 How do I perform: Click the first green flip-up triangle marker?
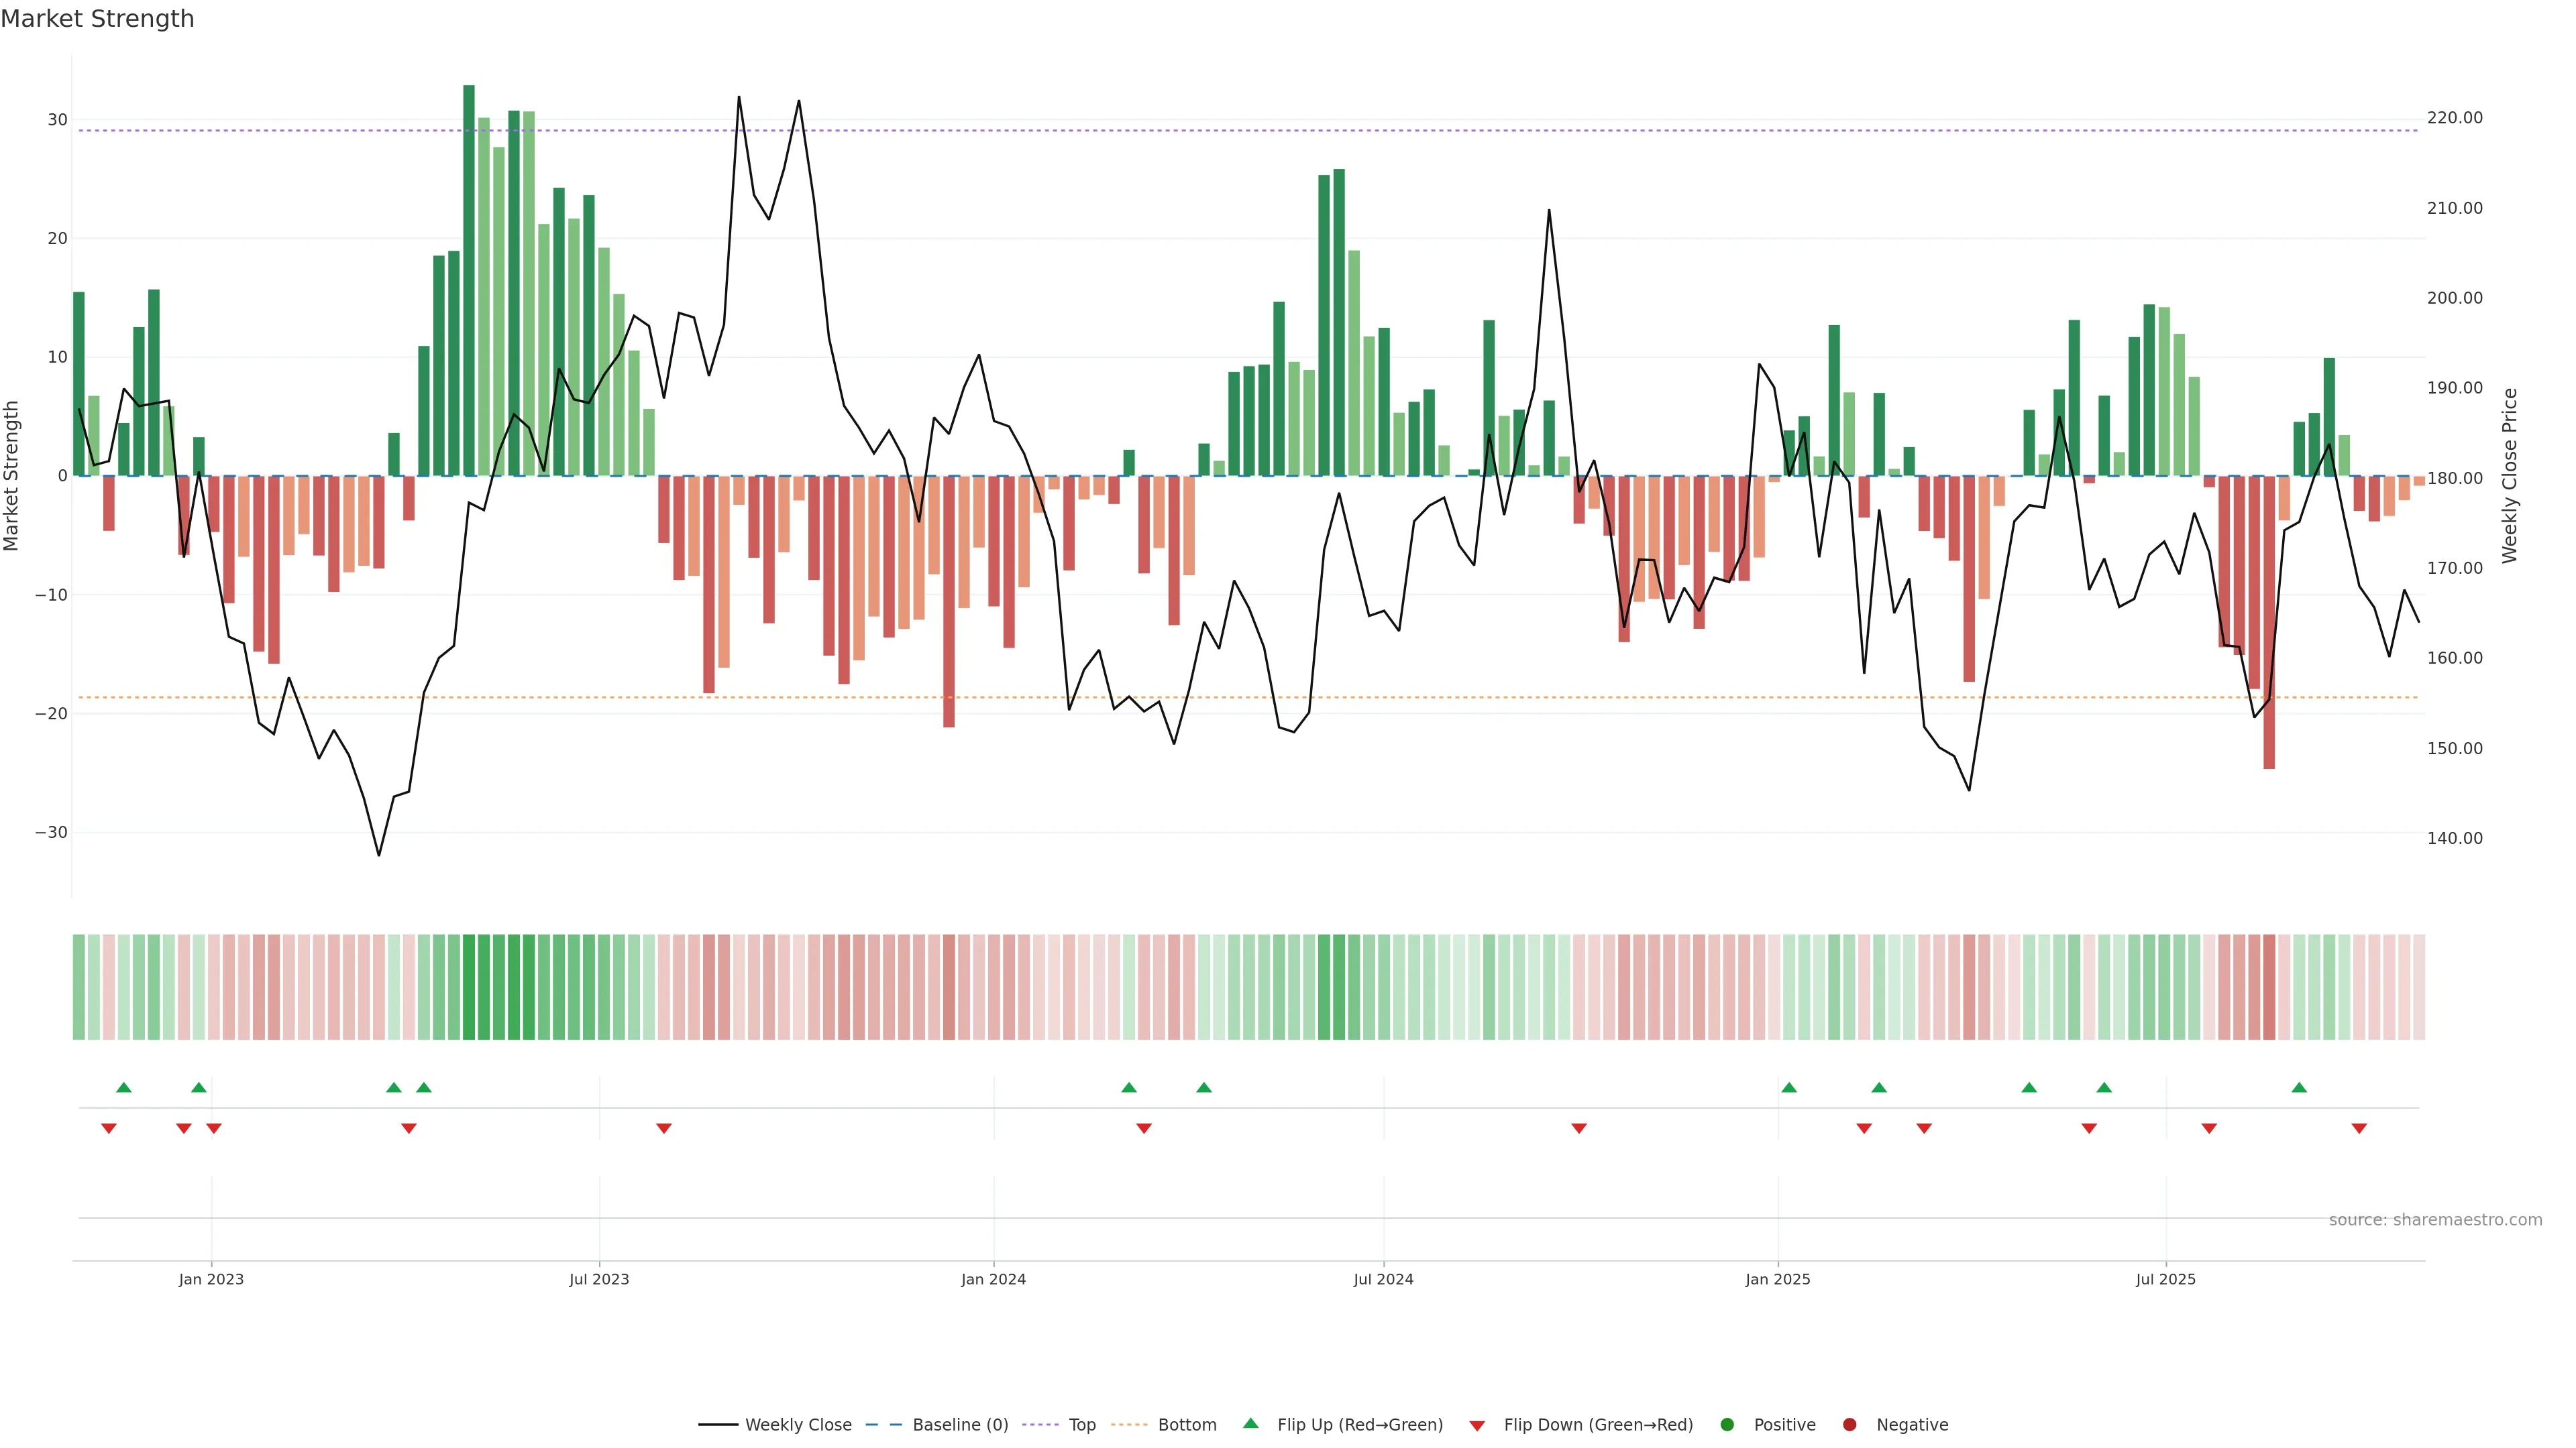[x=124, y=1087]
